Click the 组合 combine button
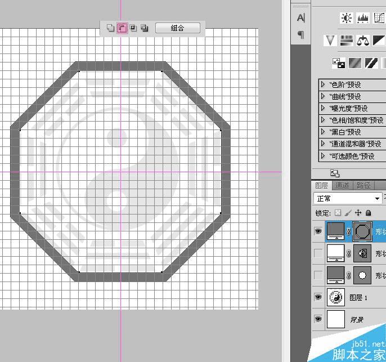 (178, 28)
